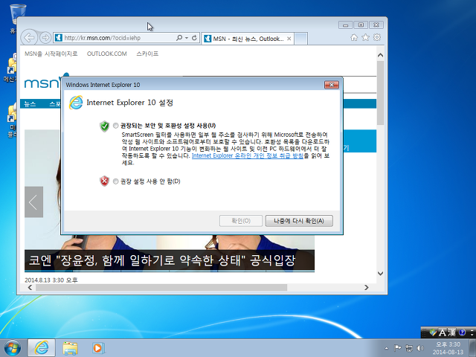Open Windows Media Player taskbar icon
The height and width of the screenshot is (357, 476).
click(x=98, y=348)
